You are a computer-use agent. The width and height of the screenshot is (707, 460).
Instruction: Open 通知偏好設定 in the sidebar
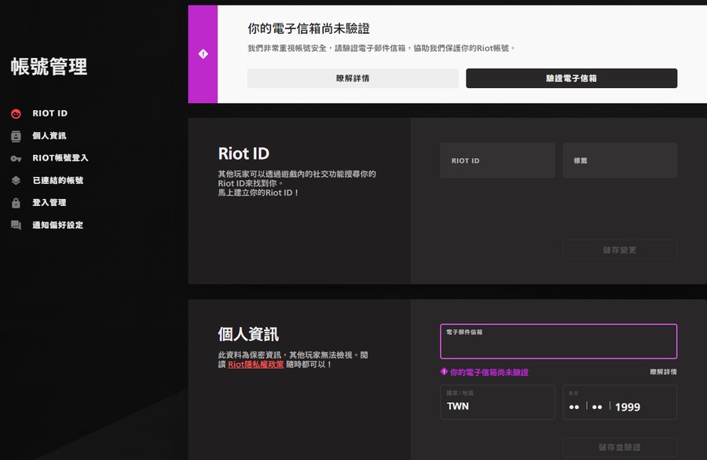tap(57, 225)
